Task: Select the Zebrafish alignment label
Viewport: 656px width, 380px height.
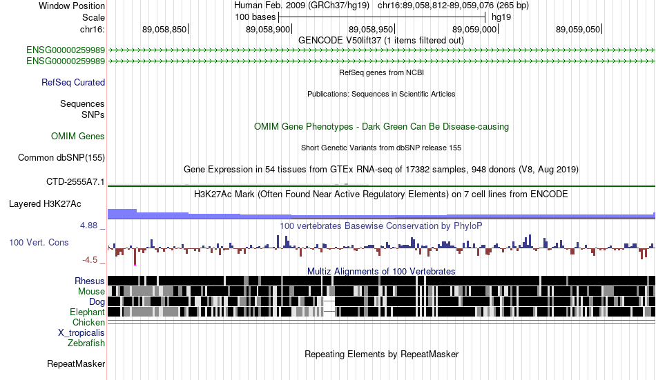Action: [86, 343]
